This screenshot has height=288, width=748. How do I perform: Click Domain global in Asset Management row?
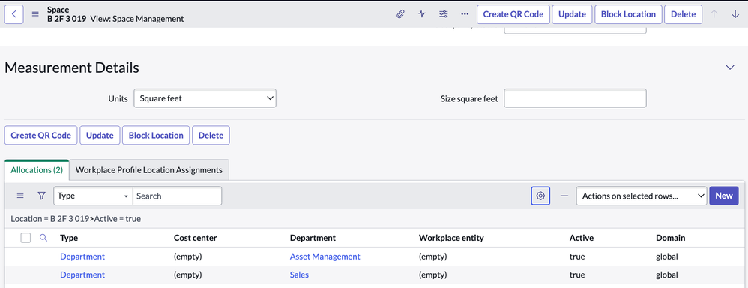(667, 256)
